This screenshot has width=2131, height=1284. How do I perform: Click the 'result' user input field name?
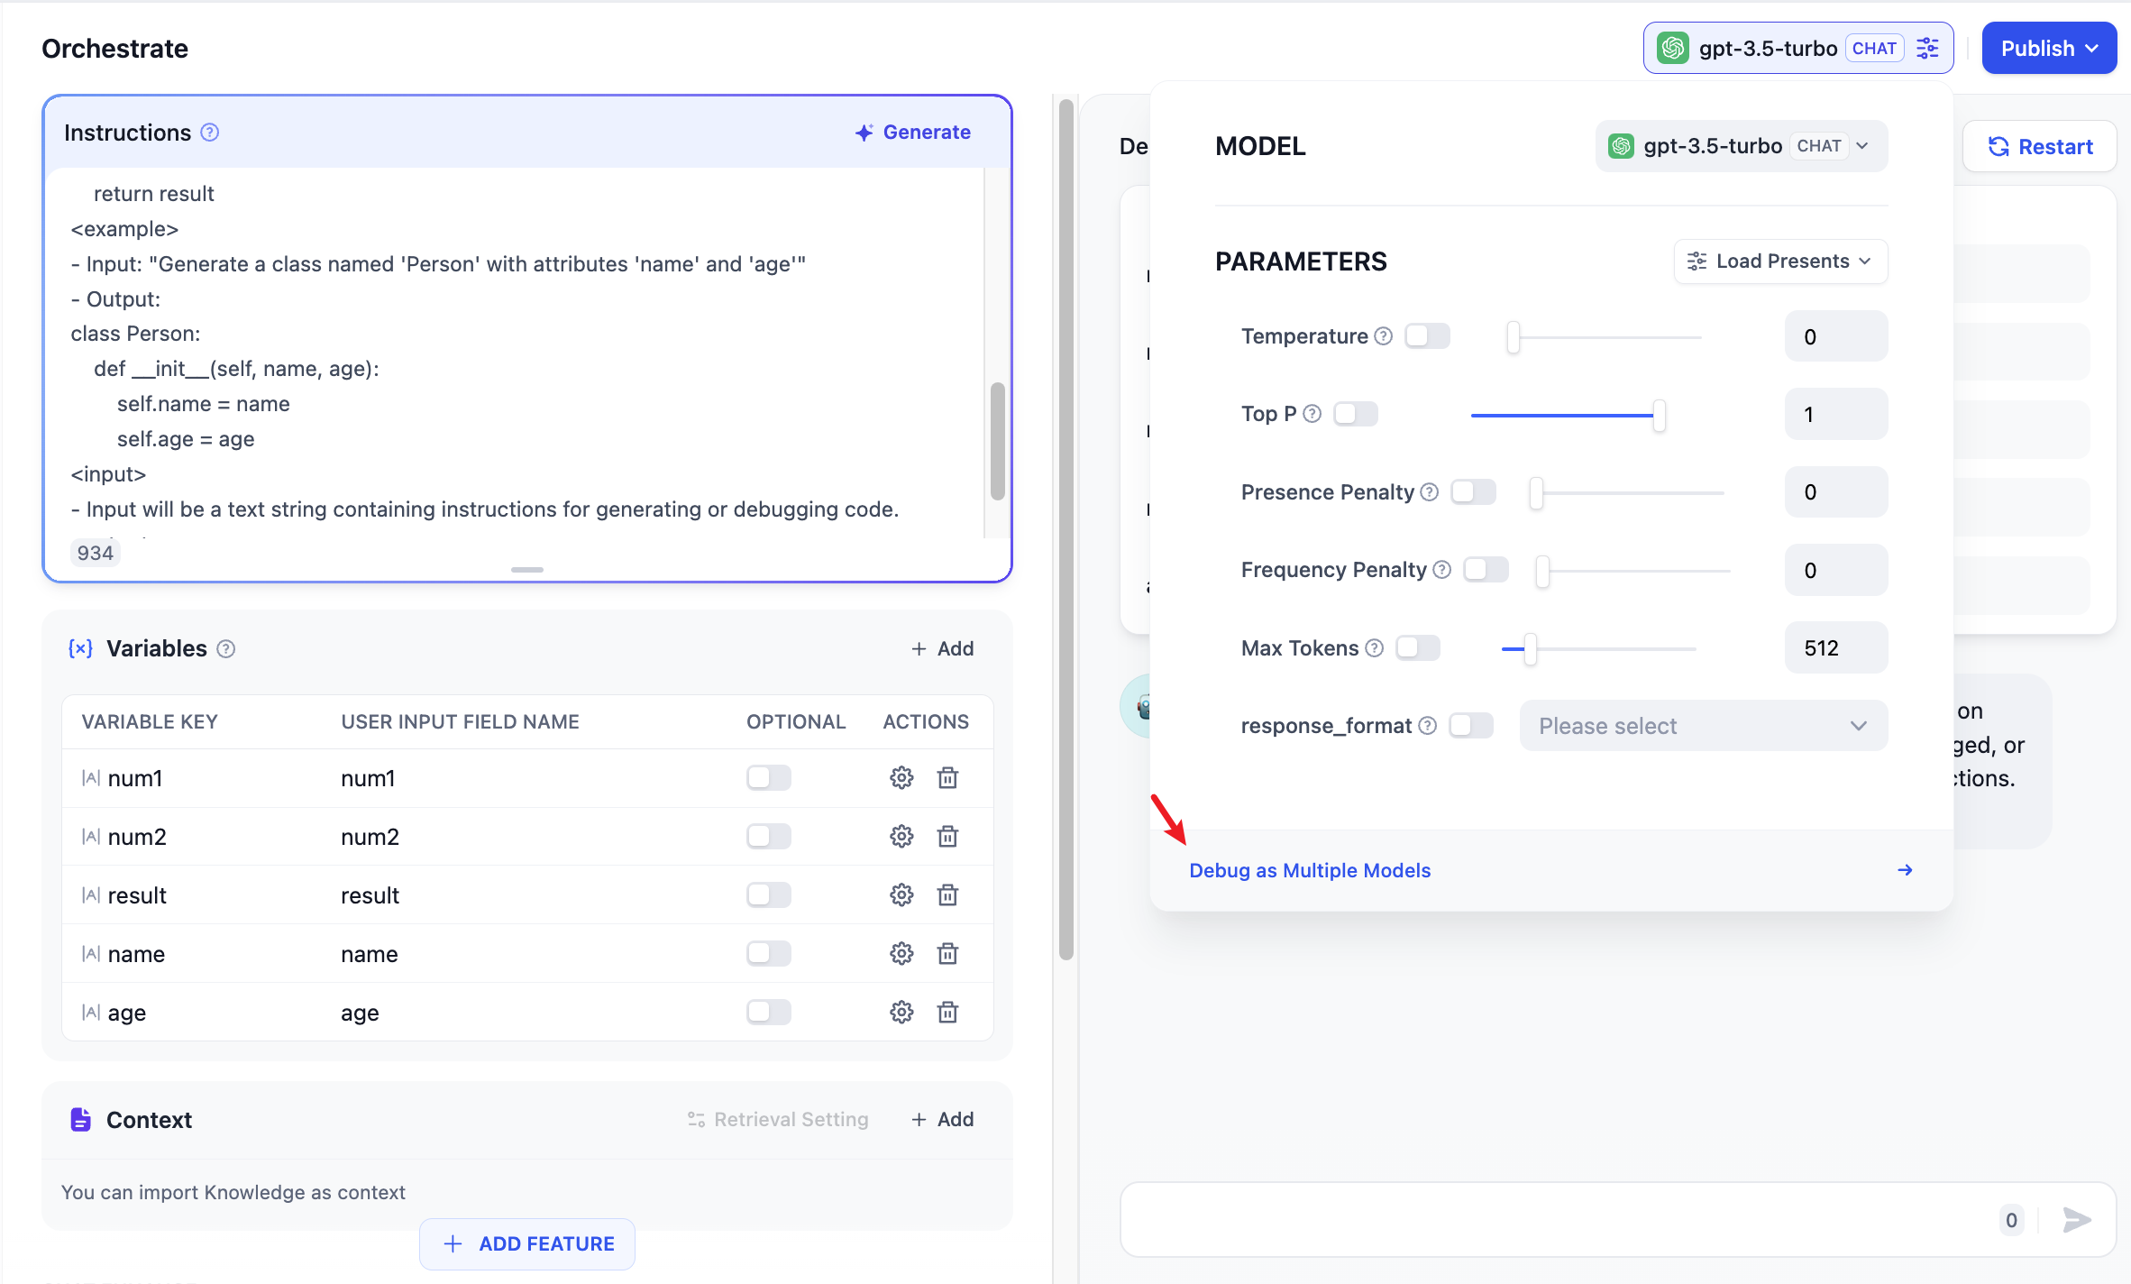(370, 895)
